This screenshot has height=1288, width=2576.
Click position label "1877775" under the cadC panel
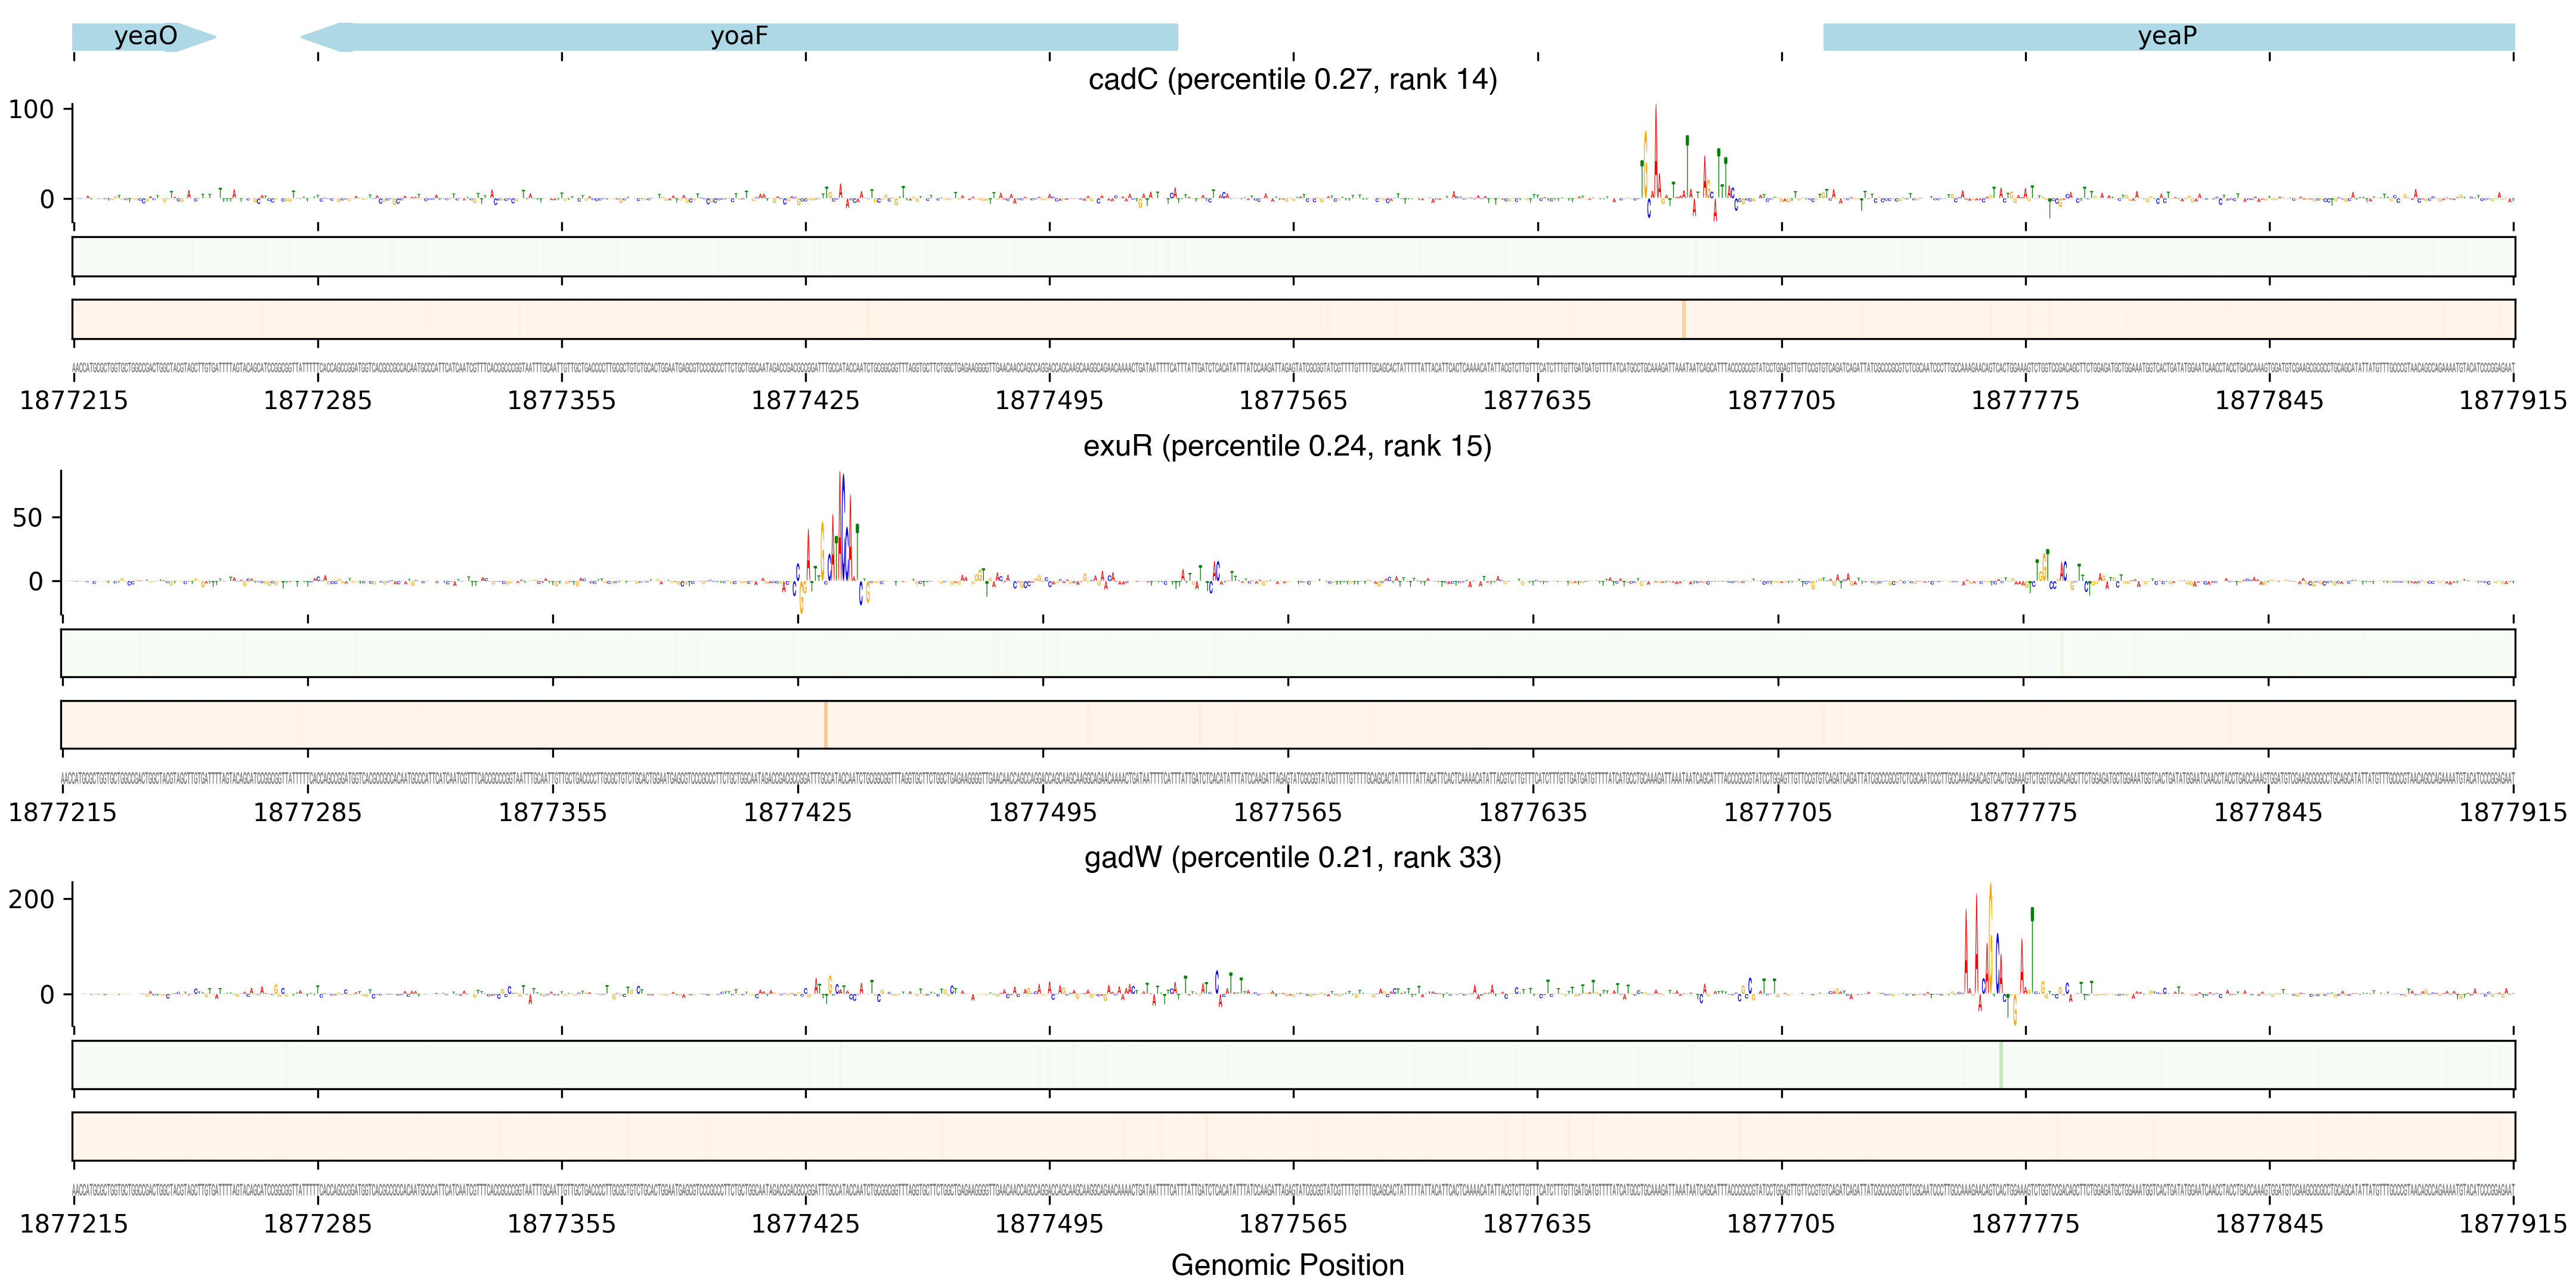[x=2026, y=401]
